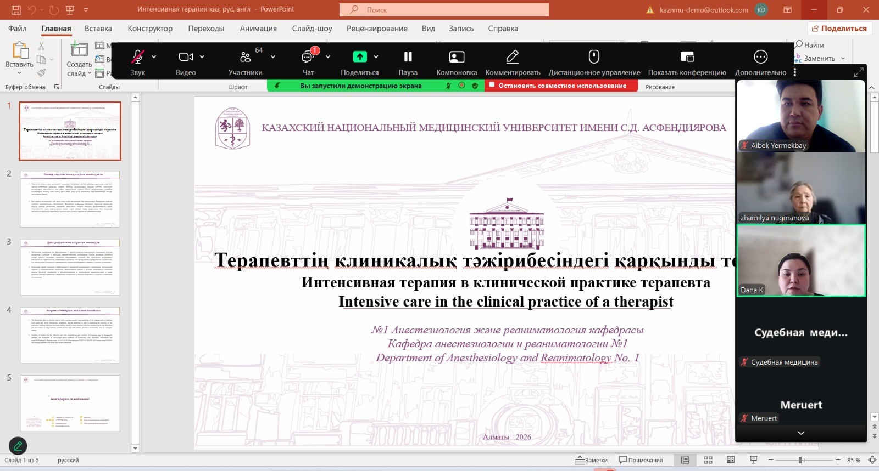
Task: Stop sharing with the red button
Action: pos(561,86)
